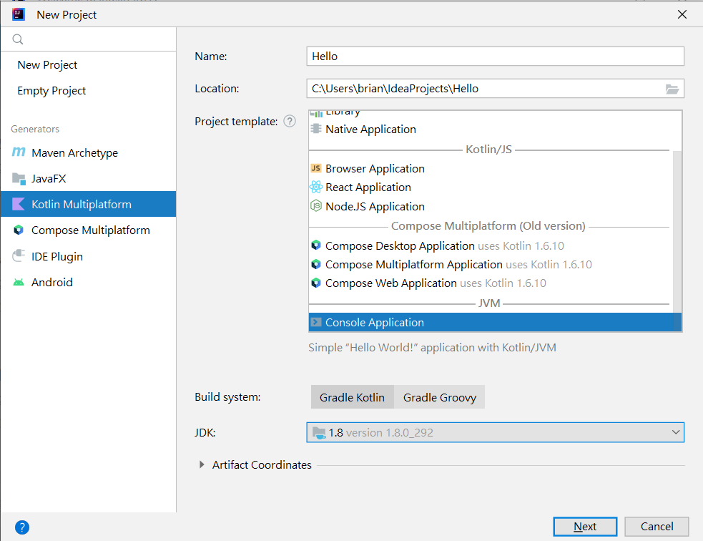Close the New Project dialog
Viewport: 703px width, 541px height.
click(682, 14)
